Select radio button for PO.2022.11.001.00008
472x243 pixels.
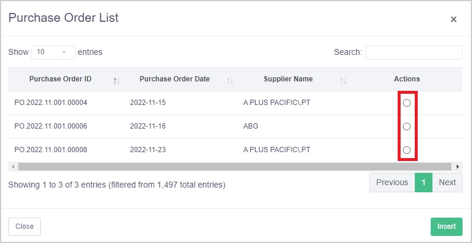pyautogui.click(x=407, y=150)
